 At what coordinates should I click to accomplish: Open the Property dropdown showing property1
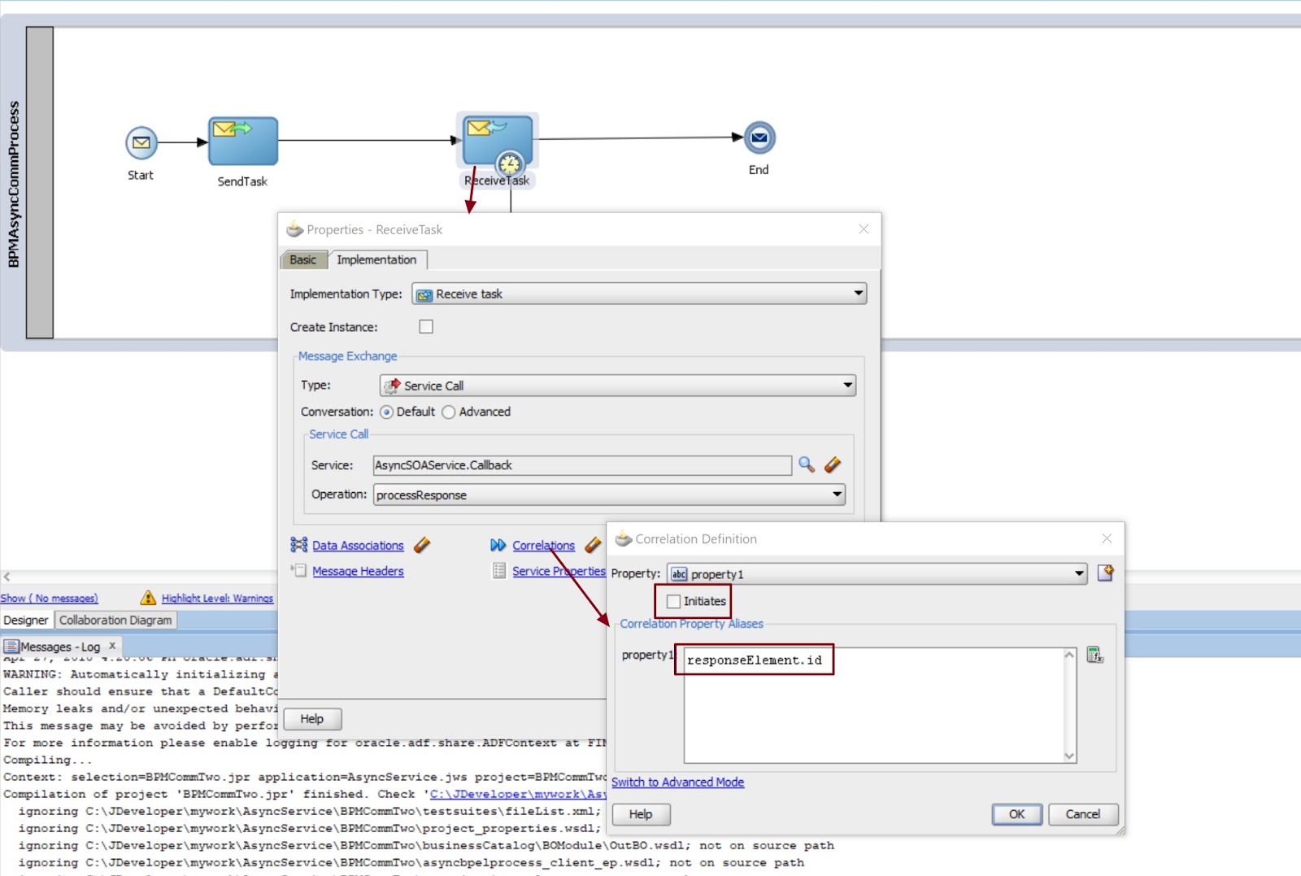pyautogui.click(x=1077, y=573)
